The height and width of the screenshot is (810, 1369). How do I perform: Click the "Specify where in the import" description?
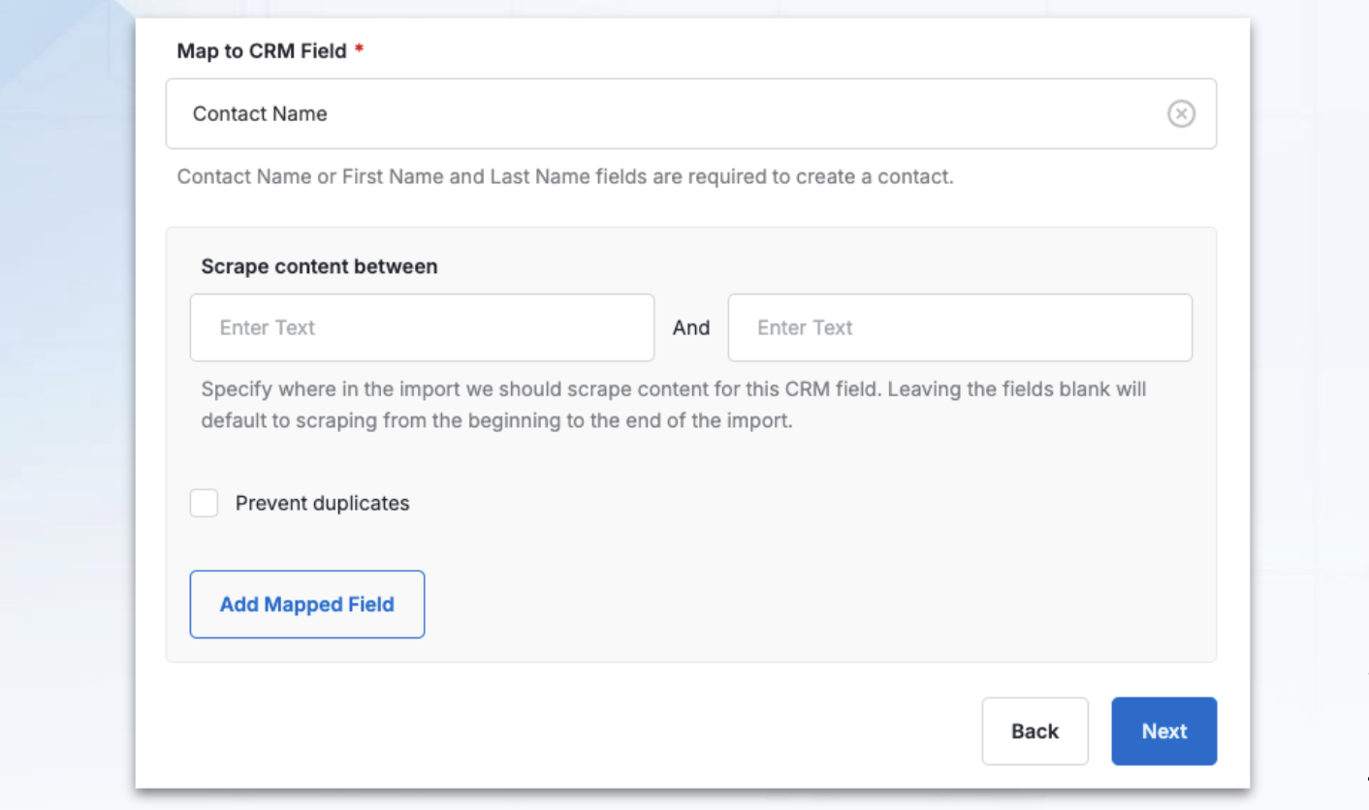click(673, 406)
